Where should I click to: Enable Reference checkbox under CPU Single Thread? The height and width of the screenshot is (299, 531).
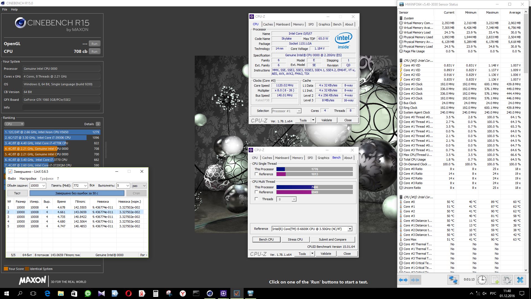(256, 174)
